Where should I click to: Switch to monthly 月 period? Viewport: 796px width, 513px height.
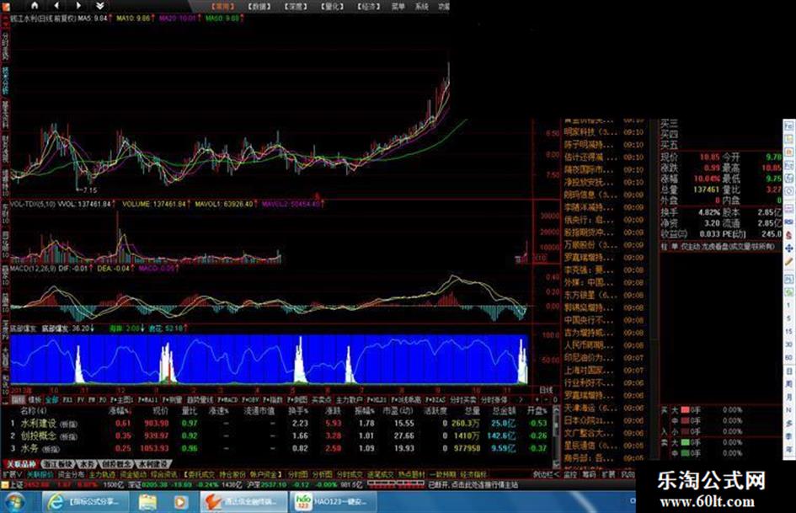[789, 398]
